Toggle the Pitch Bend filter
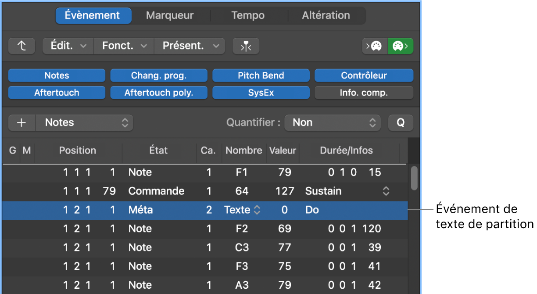537x294 pixels. click(x=261, y=75)
